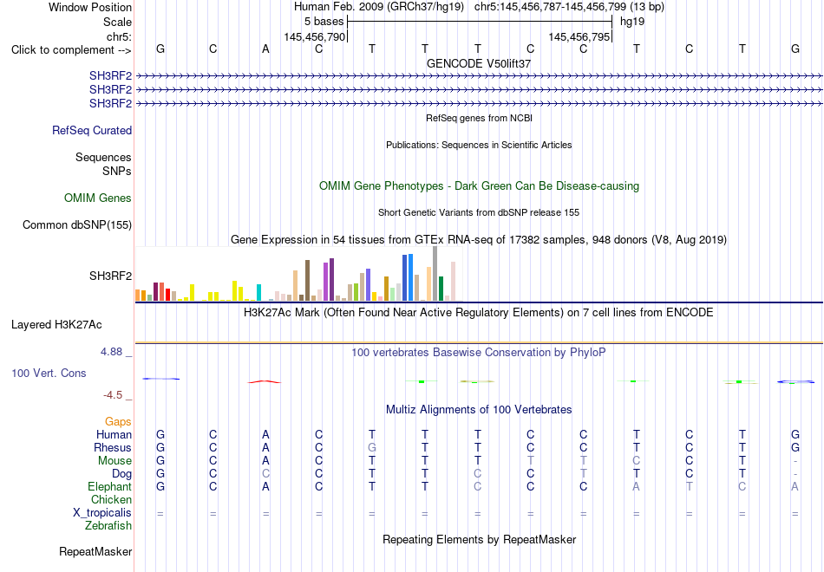Click the SNPs track label
The image size is (824, 572).
pyautogui.click(x=117, y=171)
